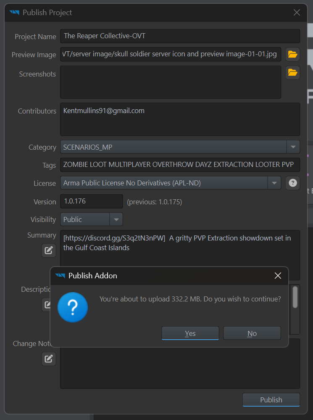
Task: Click the Publish Project window logo icon
Action: click(x=14, y=12)
